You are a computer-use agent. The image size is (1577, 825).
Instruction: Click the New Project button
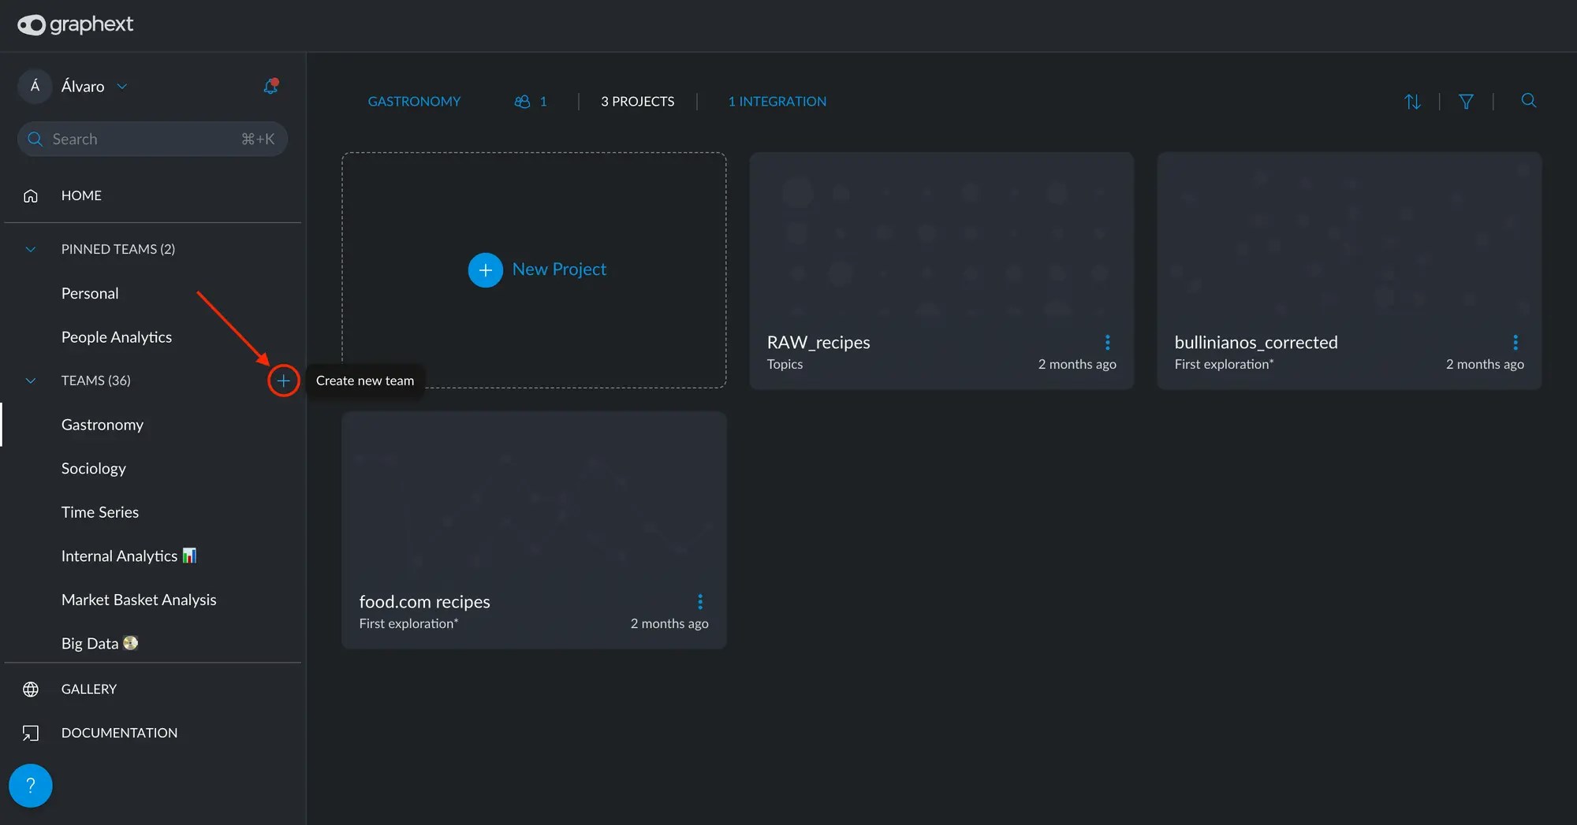point(537,269)
